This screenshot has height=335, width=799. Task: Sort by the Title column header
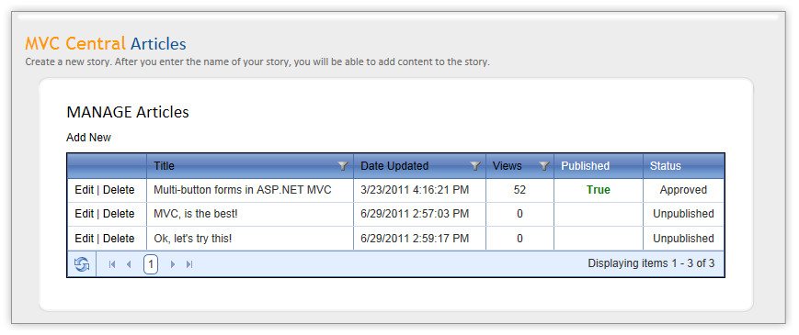point(164,166)
